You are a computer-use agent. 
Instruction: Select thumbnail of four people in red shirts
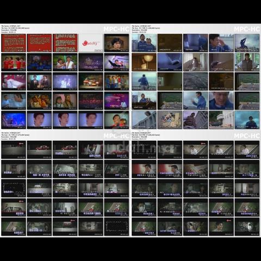point(14,62)
